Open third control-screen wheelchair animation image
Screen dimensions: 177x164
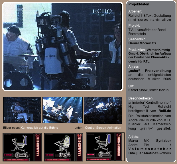click(105, 147)
